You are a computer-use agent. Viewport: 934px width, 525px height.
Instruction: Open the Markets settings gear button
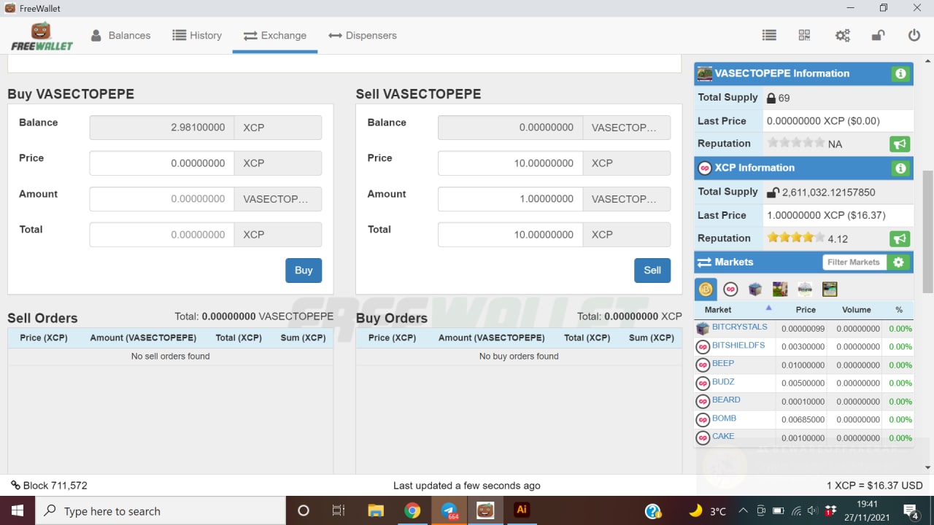pyautogui.click(x=899, y=262)
